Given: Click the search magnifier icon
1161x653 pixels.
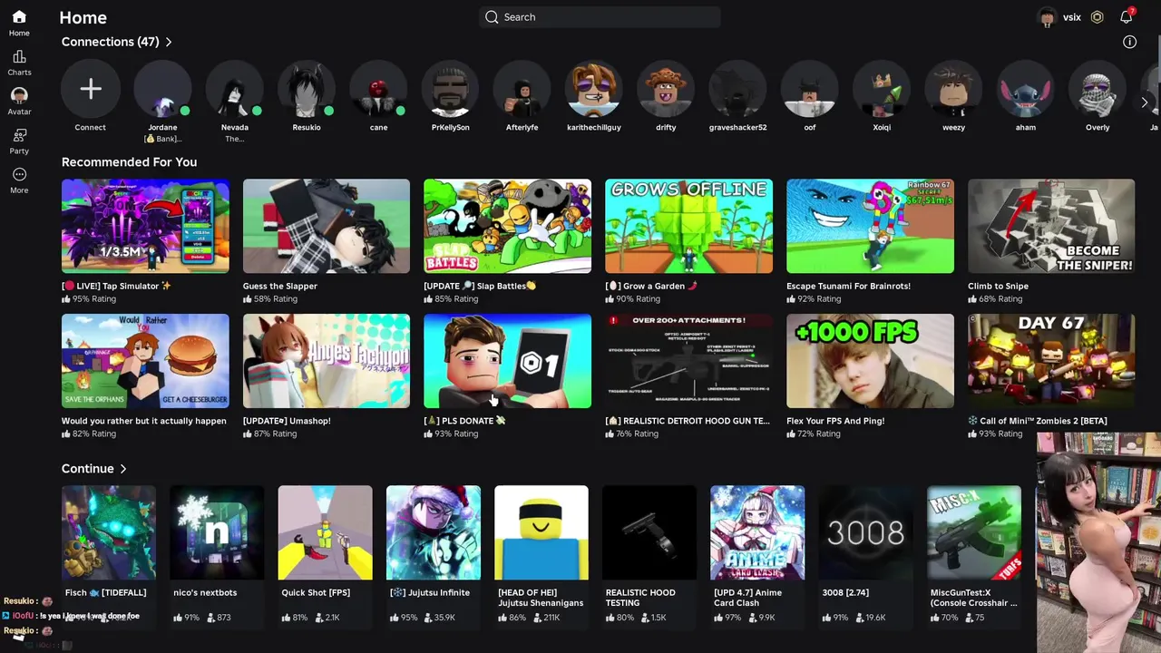Looking at the screenshot, I should click(x=492, y=17).
